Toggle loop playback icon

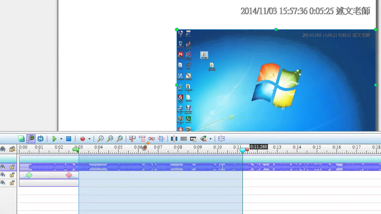(x=41, y=139)
